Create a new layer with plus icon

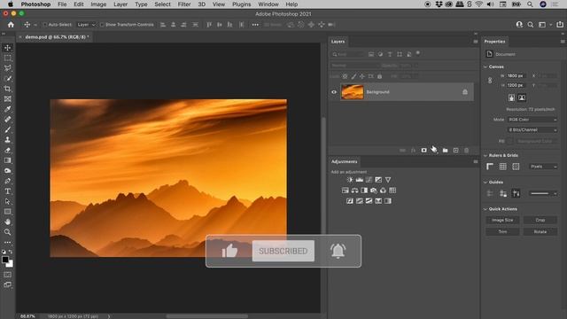pyautogui.click(x=455, y=150)
